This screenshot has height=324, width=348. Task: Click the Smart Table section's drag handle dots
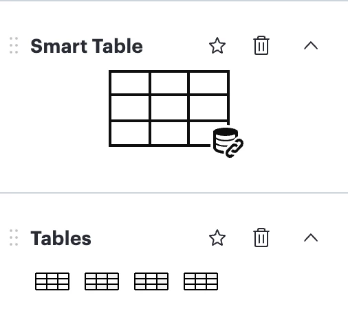tap(14, 45)
